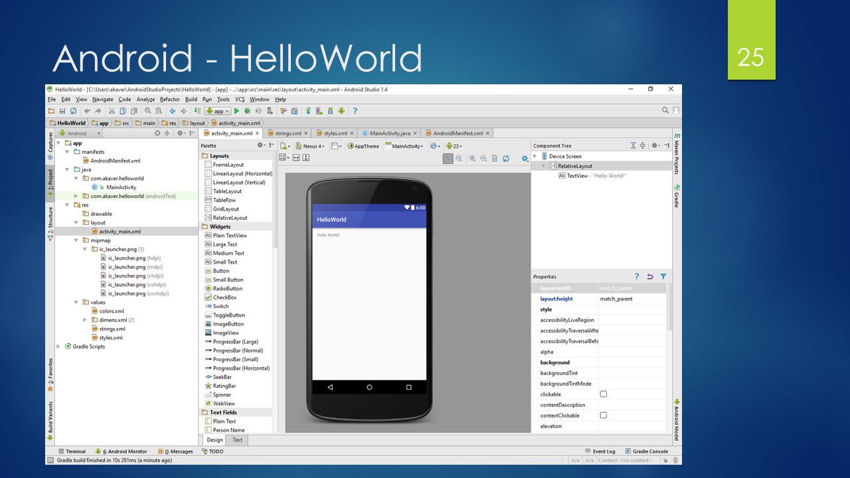The height and width of the screenshot is (478, 850).
Task: Open the Build menu
Action: (191, 100)
